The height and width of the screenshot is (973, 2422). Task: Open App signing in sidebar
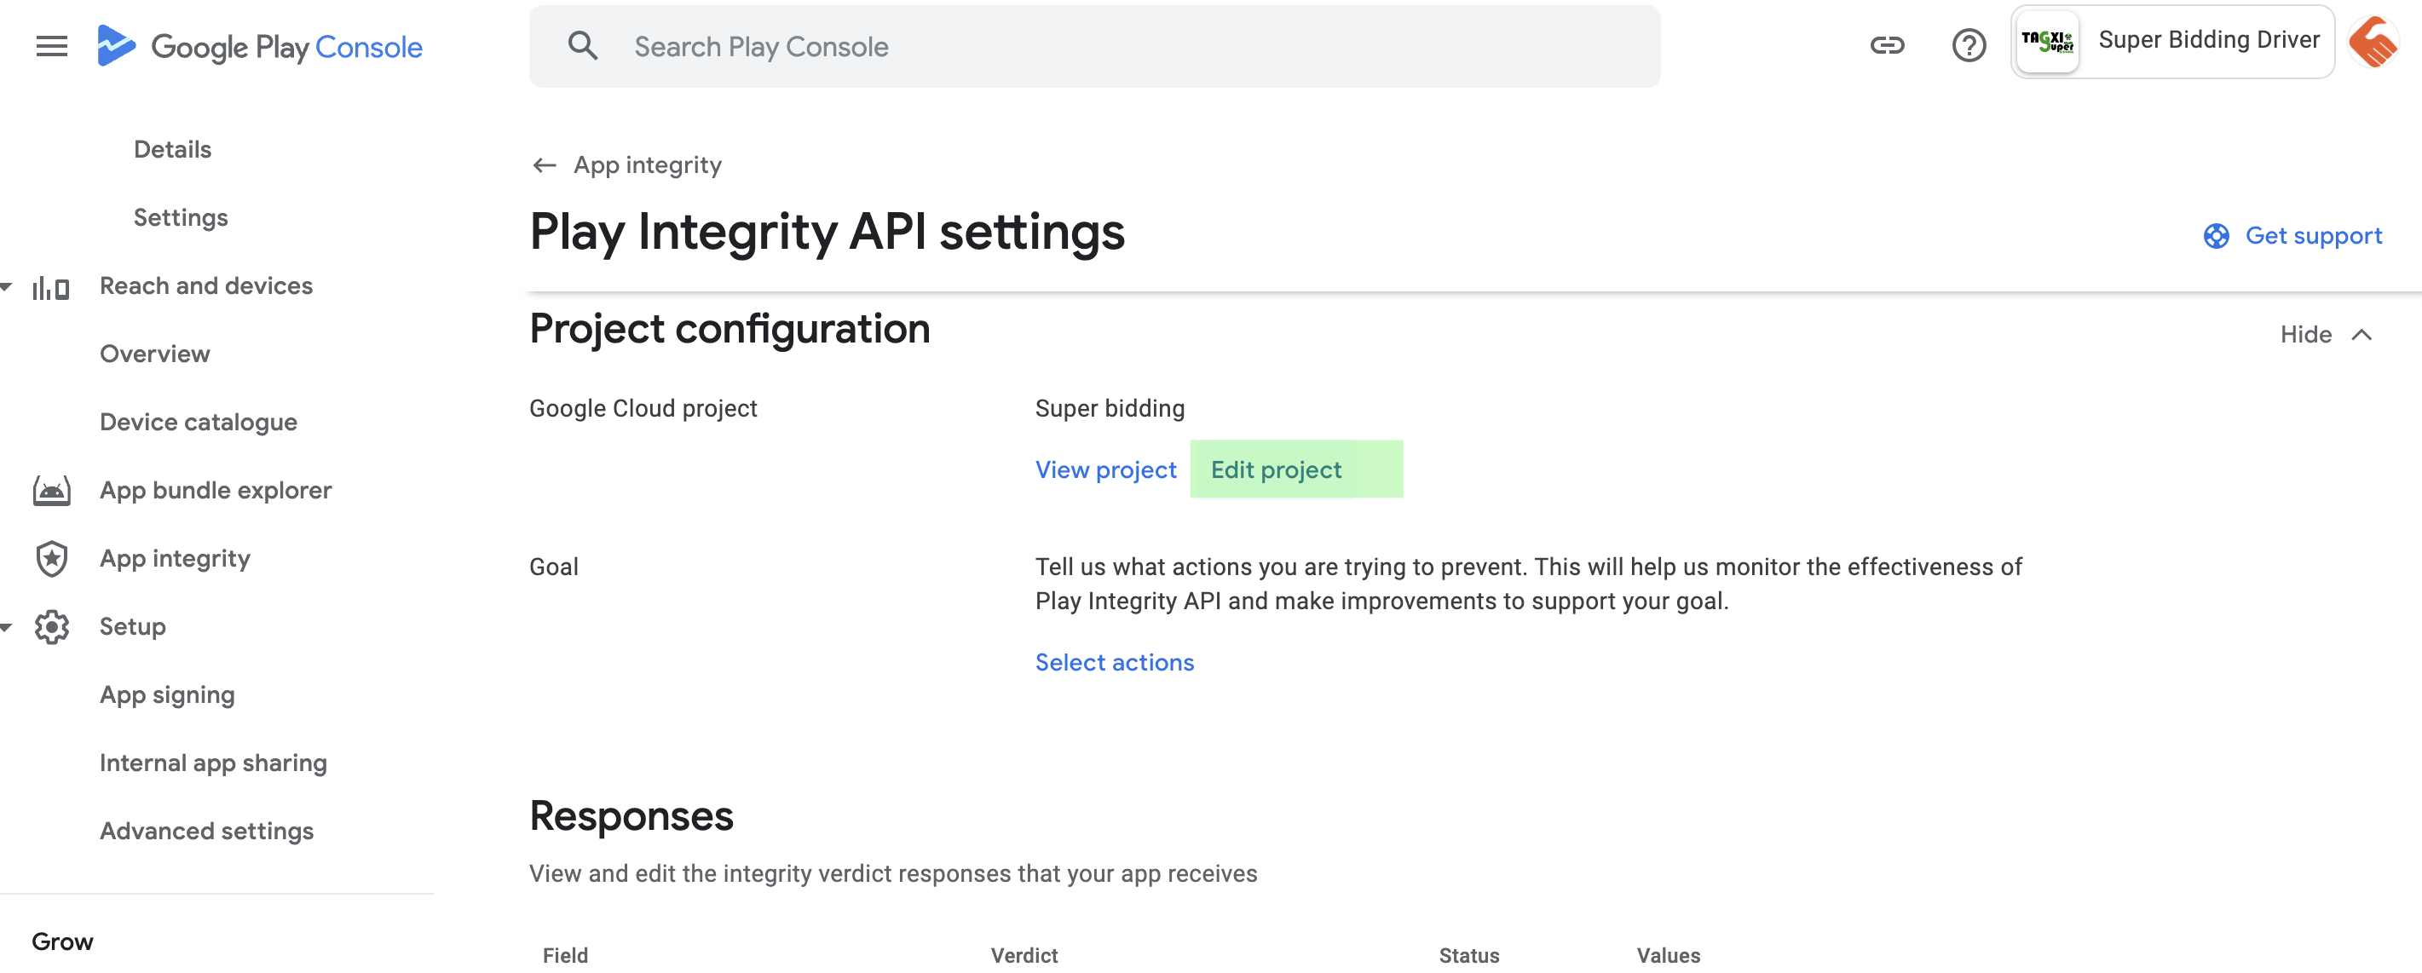167,694
